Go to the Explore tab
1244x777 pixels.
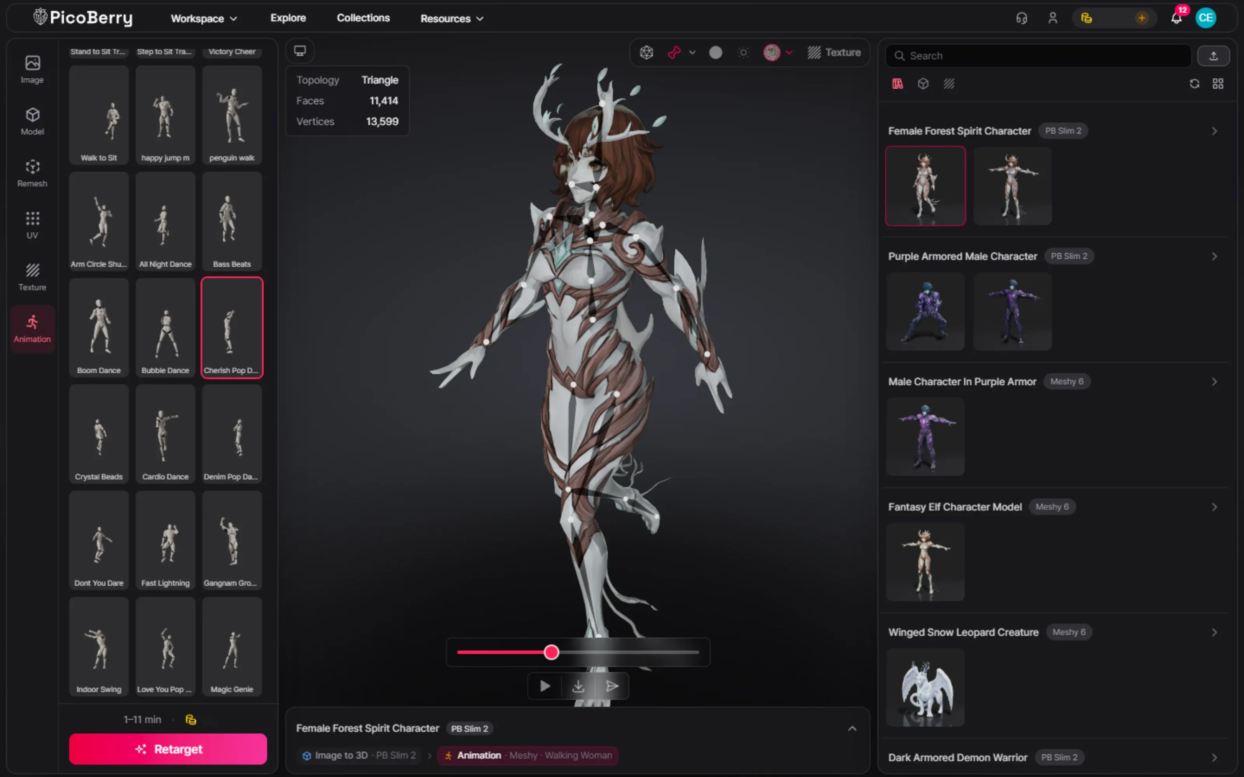[x=288, y=18]
